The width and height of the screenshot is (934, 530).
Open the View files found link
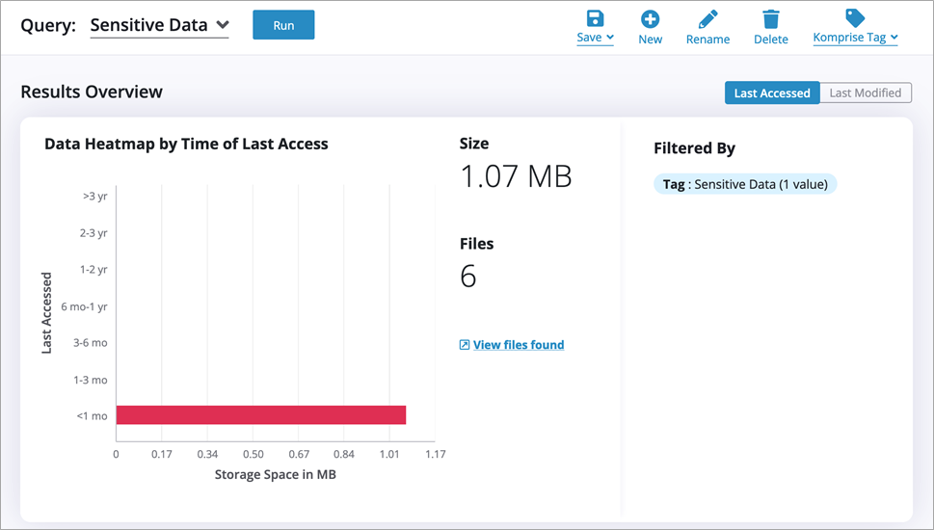click(519, 345)
